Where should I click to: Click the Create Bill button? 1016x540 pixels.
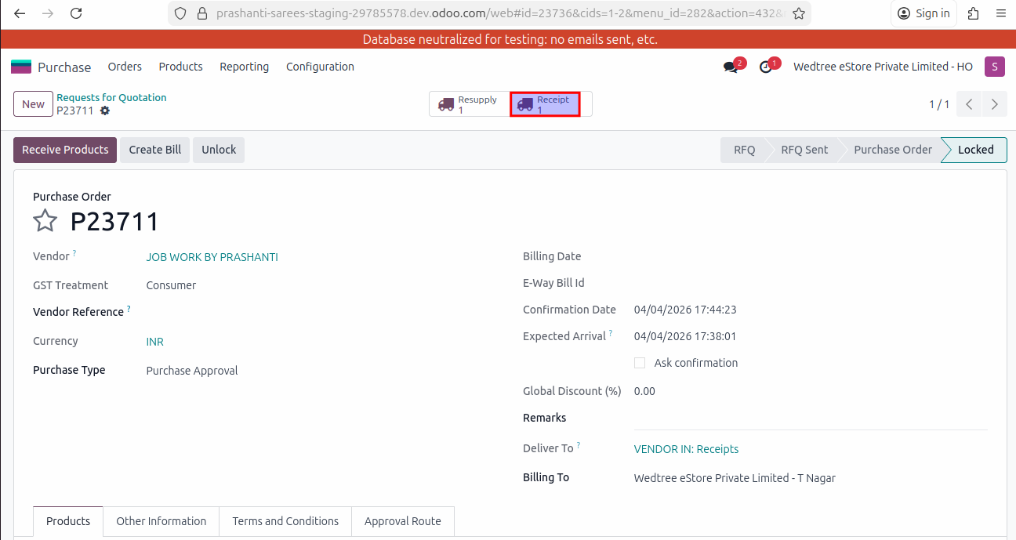click(x=155, y=150)
